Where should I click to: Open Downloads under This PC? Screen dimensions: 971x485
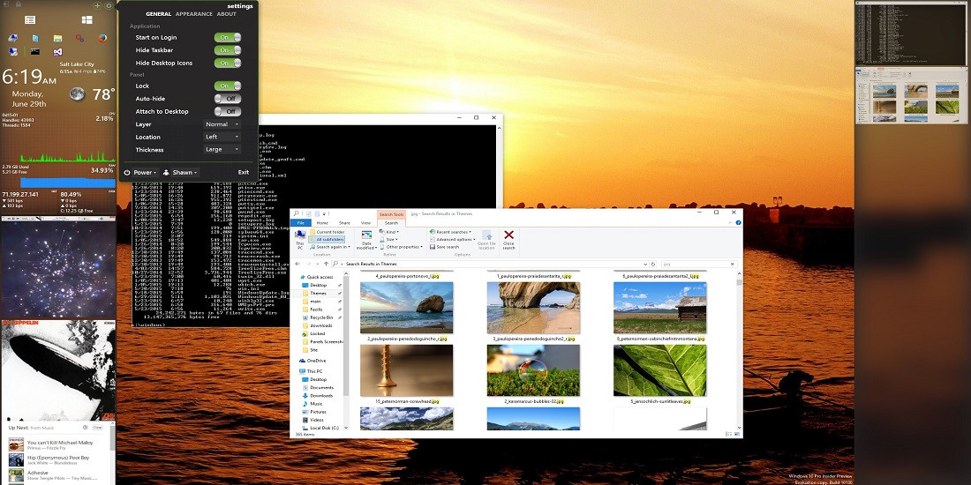(318, 395)
